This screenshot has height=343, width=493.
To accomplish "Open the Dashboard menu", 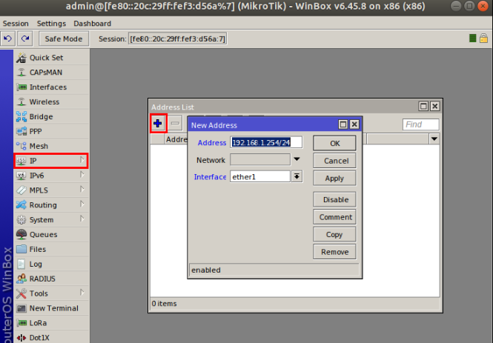I will coord(93,24).
